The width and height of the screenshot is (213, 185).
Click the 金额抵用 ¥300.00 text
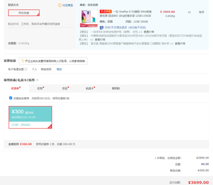tap(20, 144)
